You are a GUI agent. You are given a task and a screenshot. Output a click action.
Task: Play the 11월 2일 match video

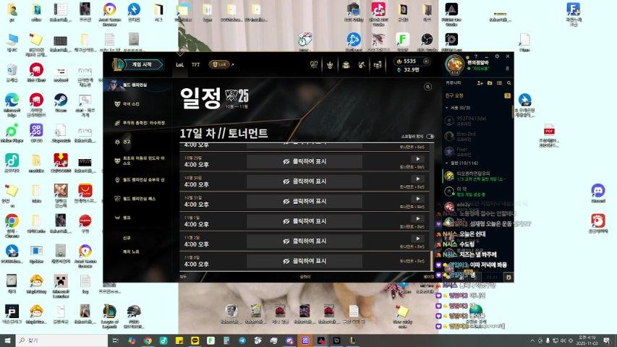tap(417, 239)
